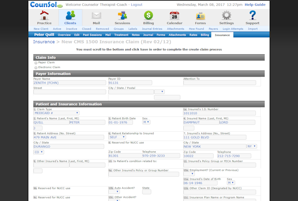Open the Support question mark icon
The height and width of the screenshot is (201, 298).
[252, 16]
